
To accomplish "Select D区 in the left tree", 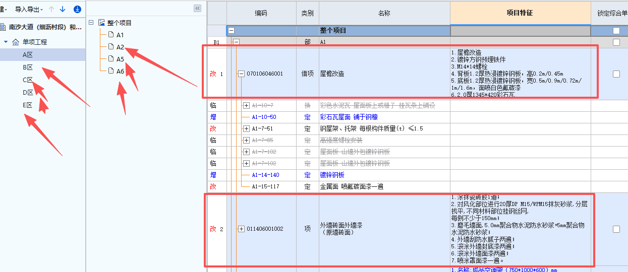I will [x=27, y=92].
